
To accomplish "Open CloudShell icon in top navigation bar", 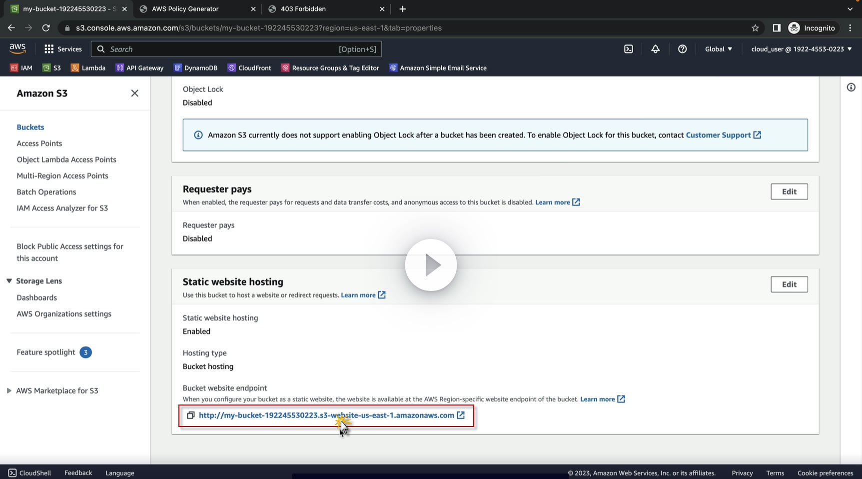I will [629, 49].
